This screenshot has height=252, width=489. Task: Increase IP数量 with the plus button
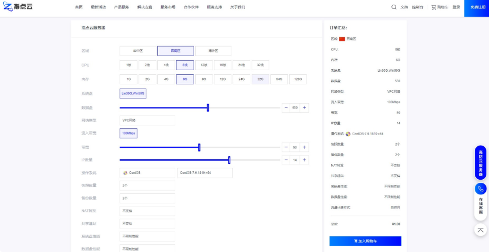(304, 160)
